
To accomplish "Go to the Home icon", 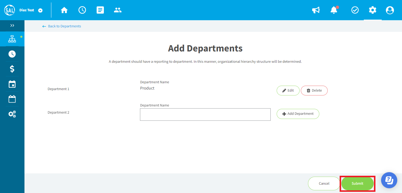I will click(64, 10).
